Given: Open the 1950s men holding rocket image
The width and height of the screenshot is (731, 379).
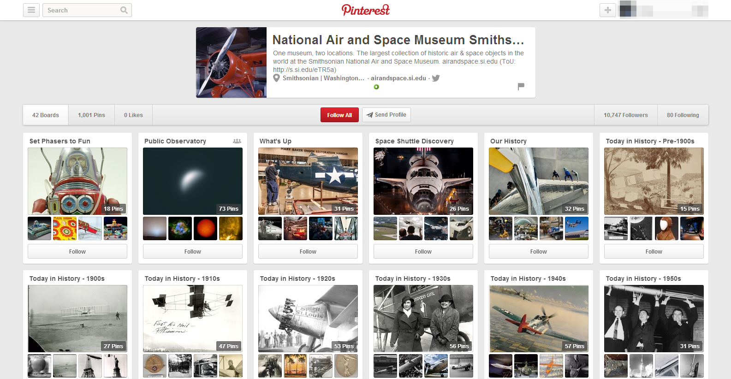Looking at the screenshot, I should click(654, 319).
